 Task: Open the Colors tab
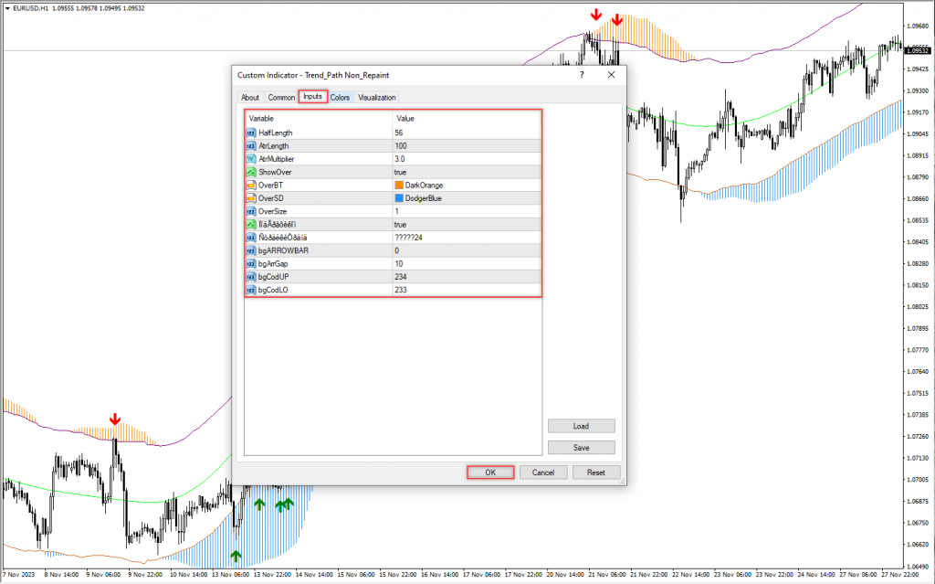pyautogui.click(x=340, y=97)
